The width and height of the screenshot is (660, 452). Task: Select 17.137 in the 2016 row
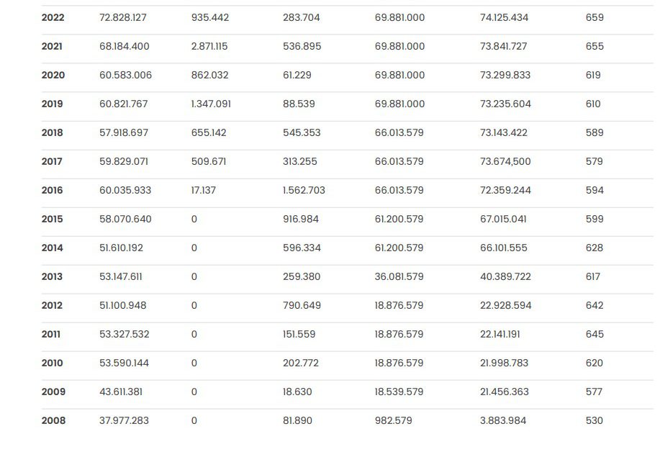pos(203,190)
